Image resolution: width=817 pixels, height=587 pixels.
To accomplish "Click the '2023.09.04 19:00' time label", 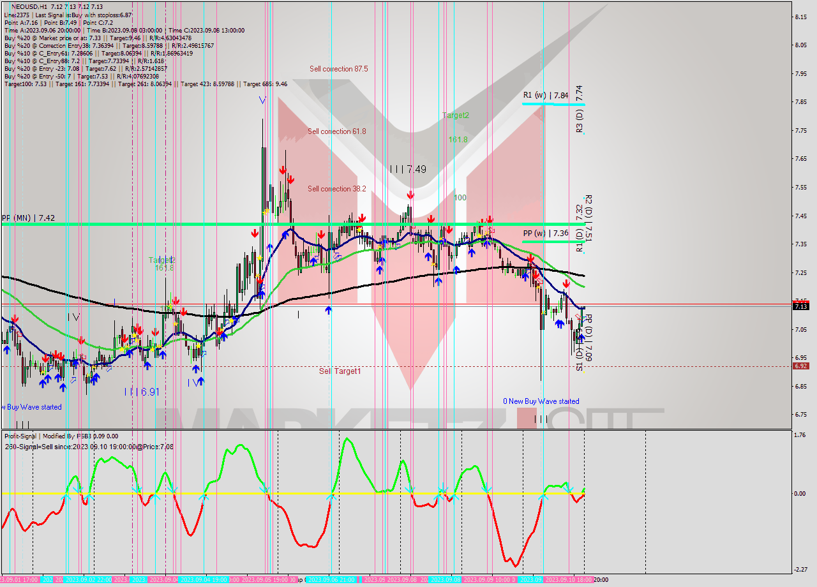I will 204,579.
